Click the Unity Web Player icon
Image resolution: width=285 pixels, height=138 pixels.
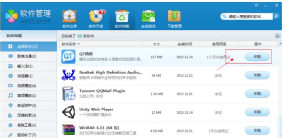click(68, 112)
